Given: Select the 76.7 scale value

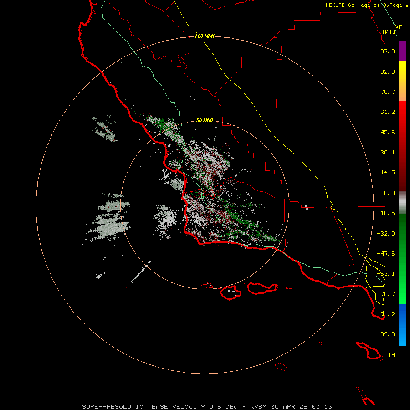Looking at the screenshot, I should [x=388, y=92].
